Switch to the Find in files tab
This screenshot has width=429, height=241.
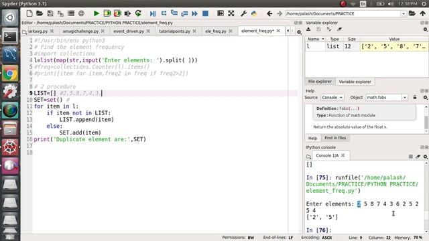[335, 138]
